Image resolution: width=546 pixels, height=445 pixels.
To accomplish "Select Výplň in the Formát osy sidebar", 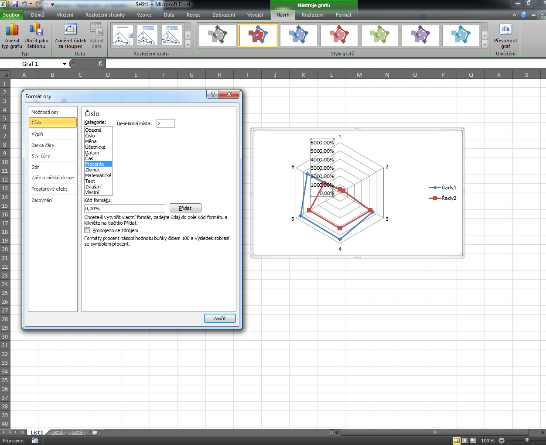I will tap(37, 134).
